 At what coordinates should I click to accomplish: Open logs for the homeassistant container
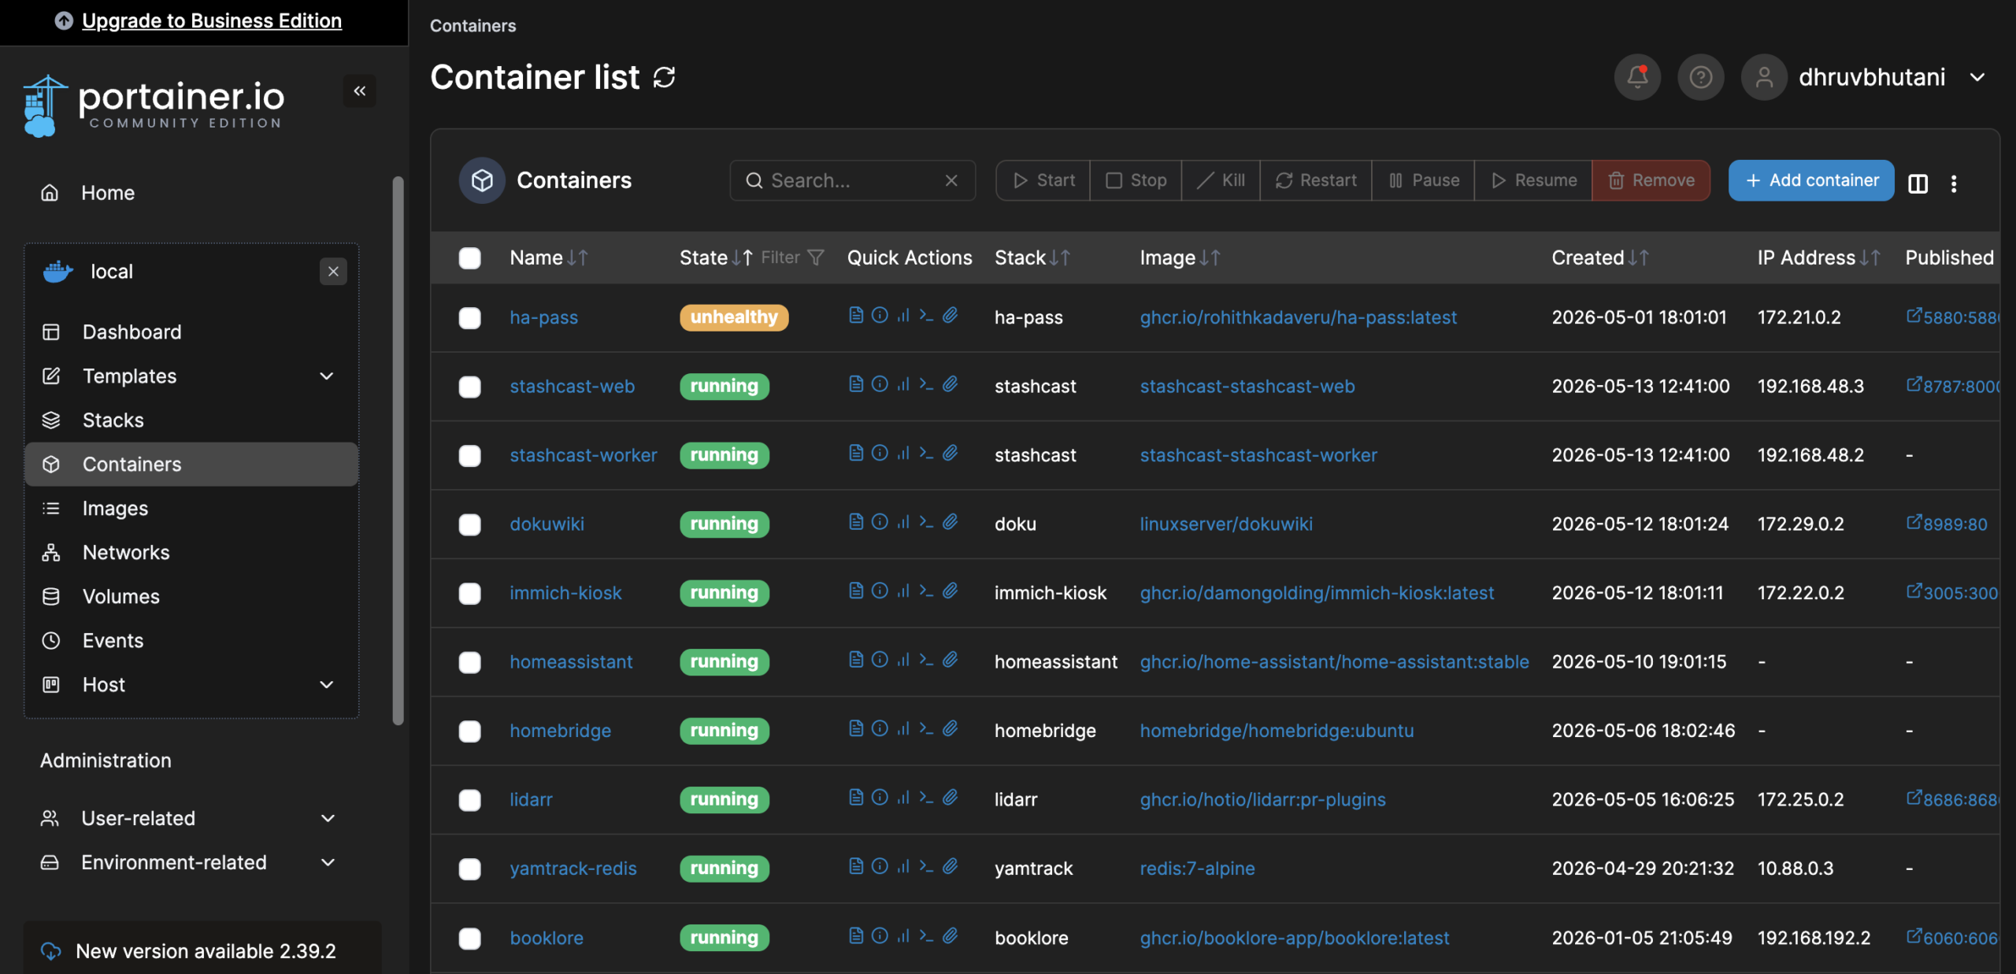pyautogui.click(x=856, y=659)
